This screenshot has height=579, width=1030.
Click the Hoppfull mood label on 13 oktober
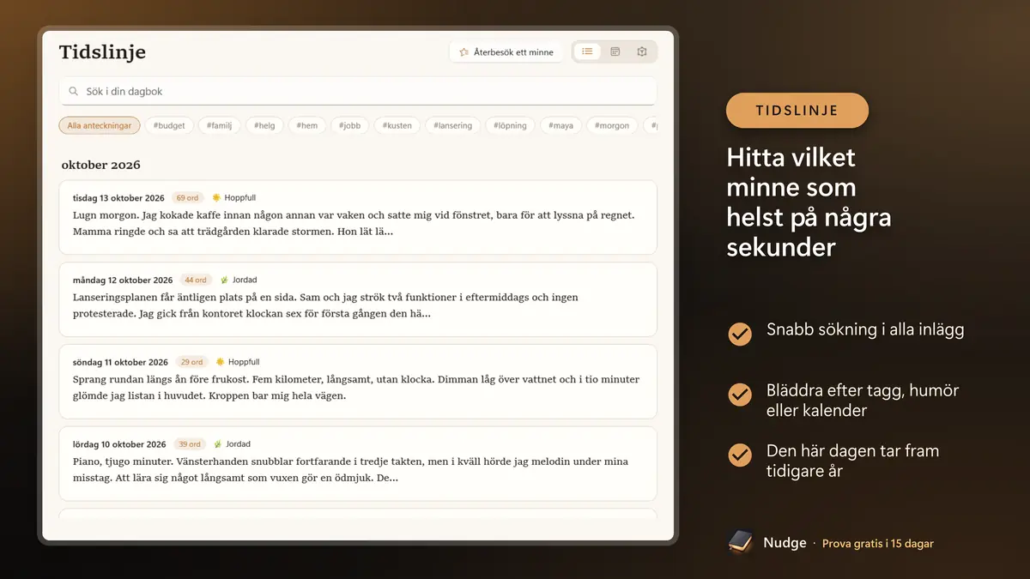point(240,197)
